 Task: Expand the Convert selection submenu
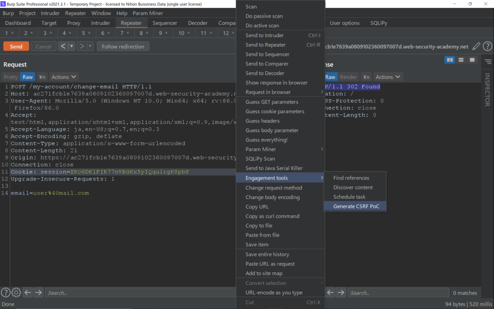(x=280, y=283)
